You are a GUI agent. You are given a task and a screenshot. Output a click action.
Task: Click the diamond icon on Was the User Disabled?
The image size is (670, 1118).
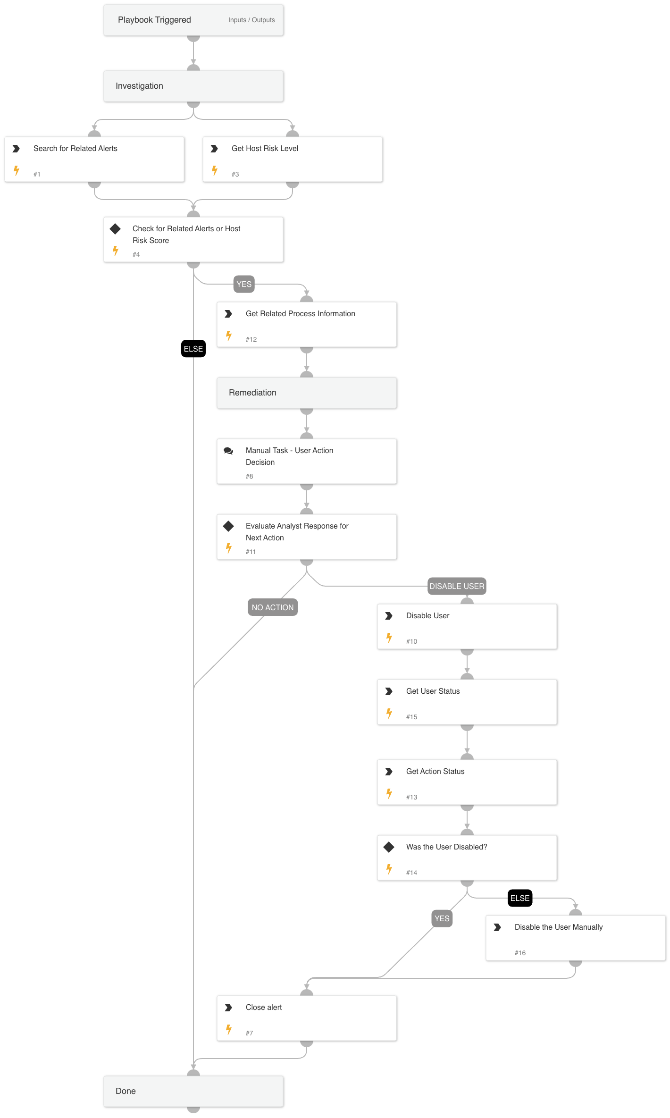point(389,847)
